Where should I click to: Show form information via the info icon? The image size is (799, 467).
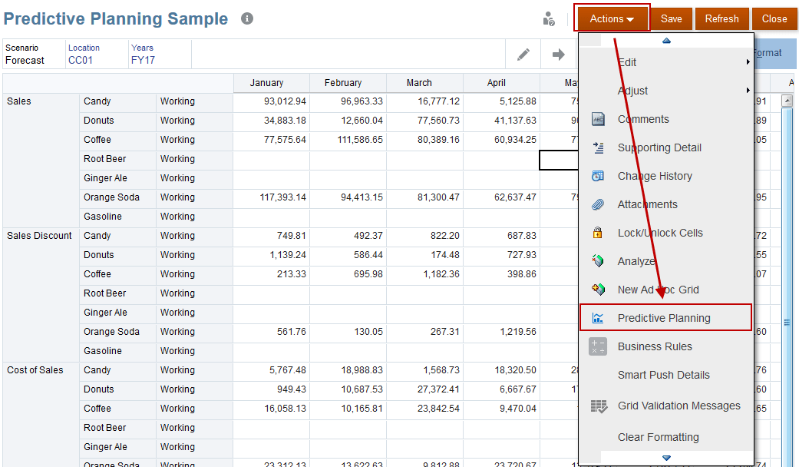point(246,18)
